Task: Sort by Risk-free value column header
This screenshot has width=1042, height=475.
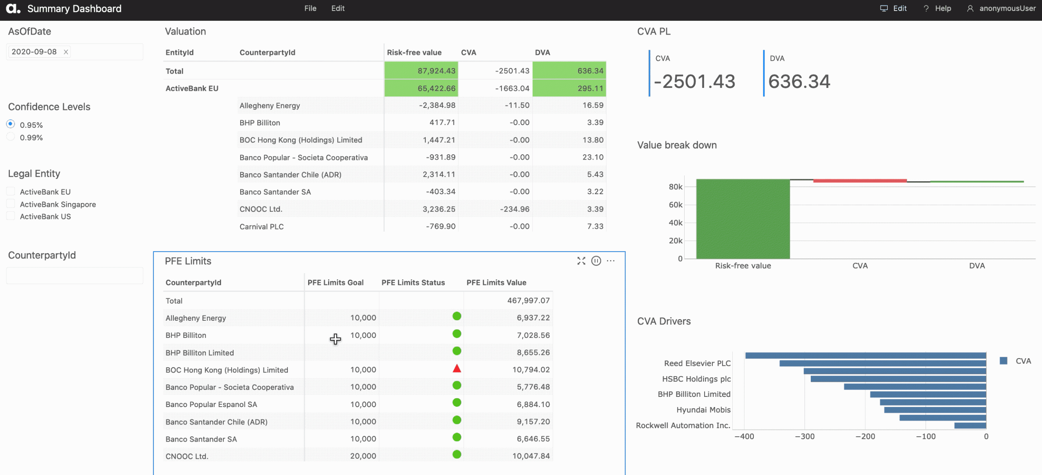Action: (414, 53)
